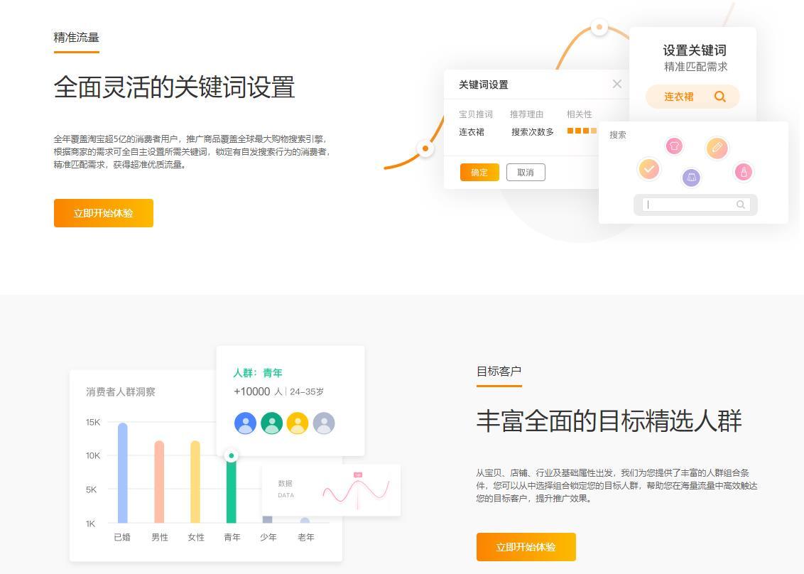Click the orange 确定 button
The image size is (804, 574).
click(479, 173)
